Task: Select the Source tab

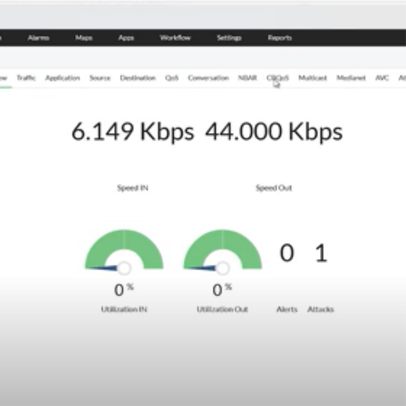Action: (100, 78)
